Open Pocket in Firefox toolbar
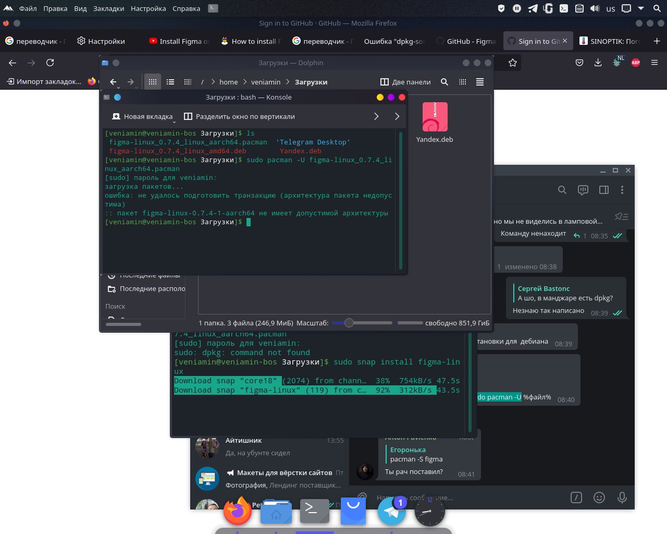The image size is (667, 534). pyautogui.click(x=579, y=63)
